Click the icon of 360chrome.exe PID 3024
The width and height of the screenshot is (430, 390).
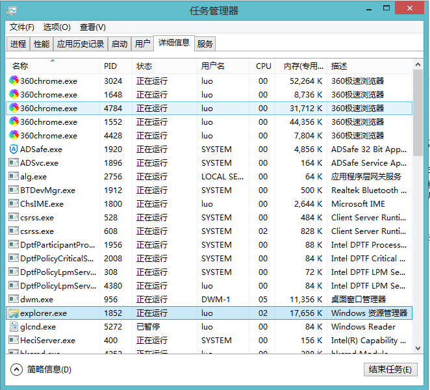[14, 81]
